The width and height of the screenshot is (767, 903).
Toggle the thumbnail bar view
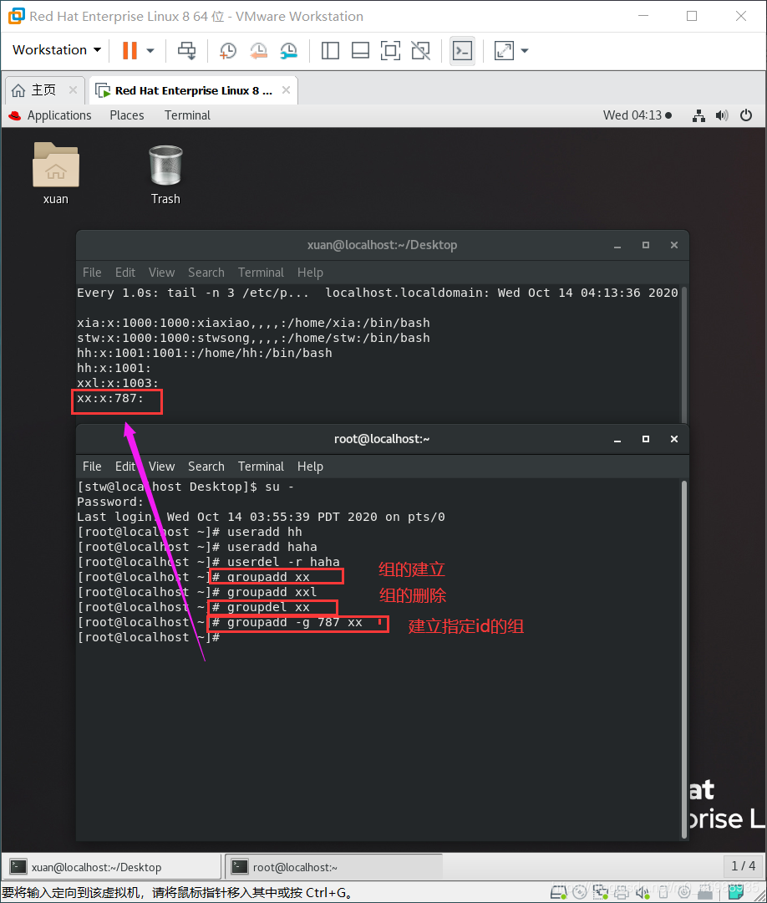360,51
